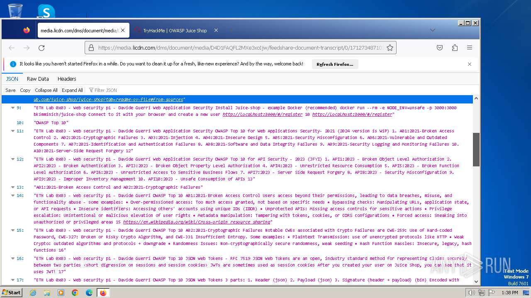Open File Explorer from the taskbar

(47, 293)
